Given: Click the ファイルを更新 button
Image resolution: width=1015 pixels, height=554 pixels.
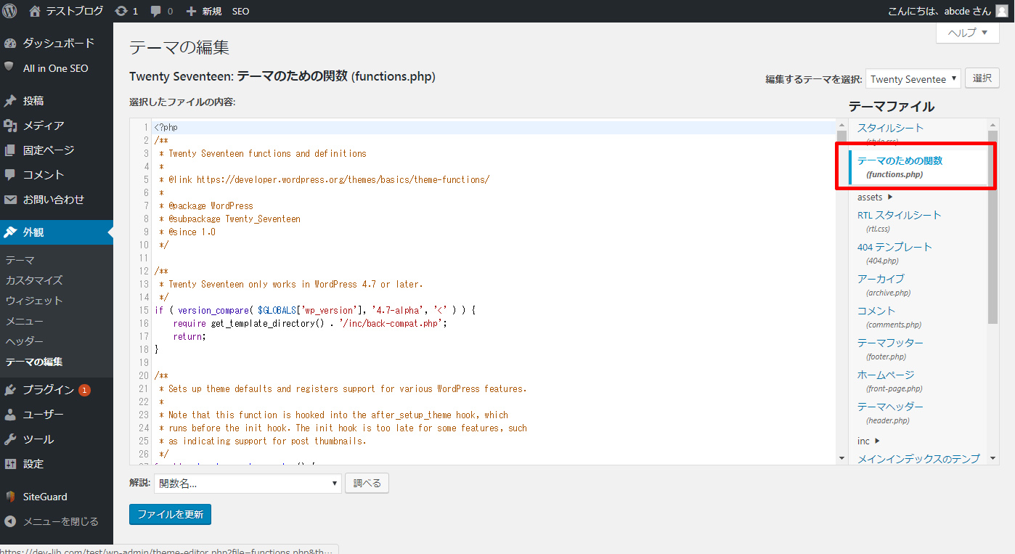Looking at the screenshot, I should coord(170,514).
